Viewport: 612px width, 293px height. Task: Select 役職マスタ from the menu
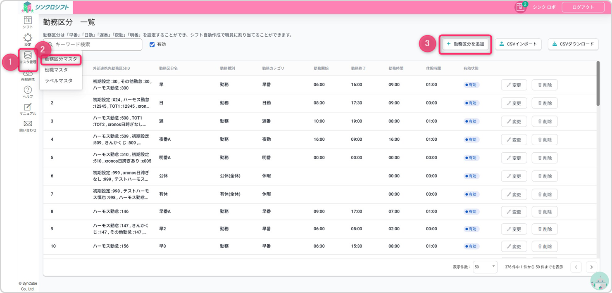56,70
